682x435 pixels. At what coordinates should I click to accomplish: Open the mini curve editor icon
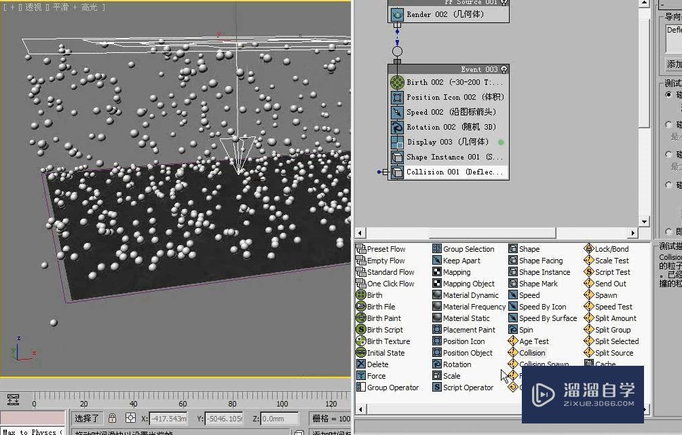tap(13, 399)
